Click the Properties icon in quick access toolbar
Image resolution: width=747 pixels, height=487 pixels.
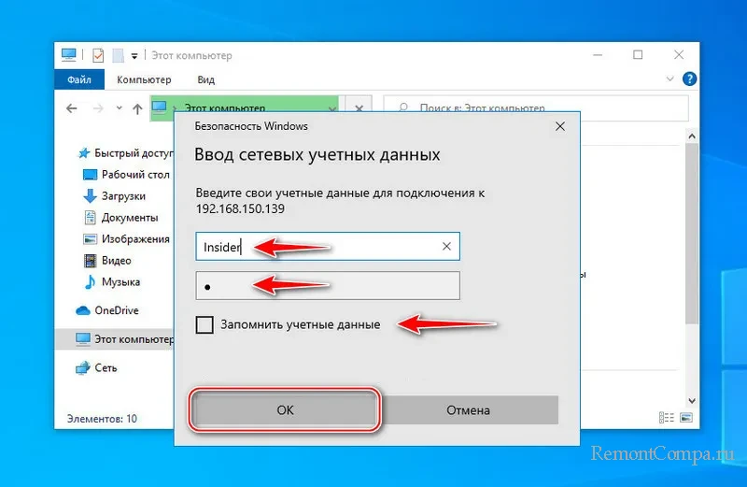tap(98, 55)
